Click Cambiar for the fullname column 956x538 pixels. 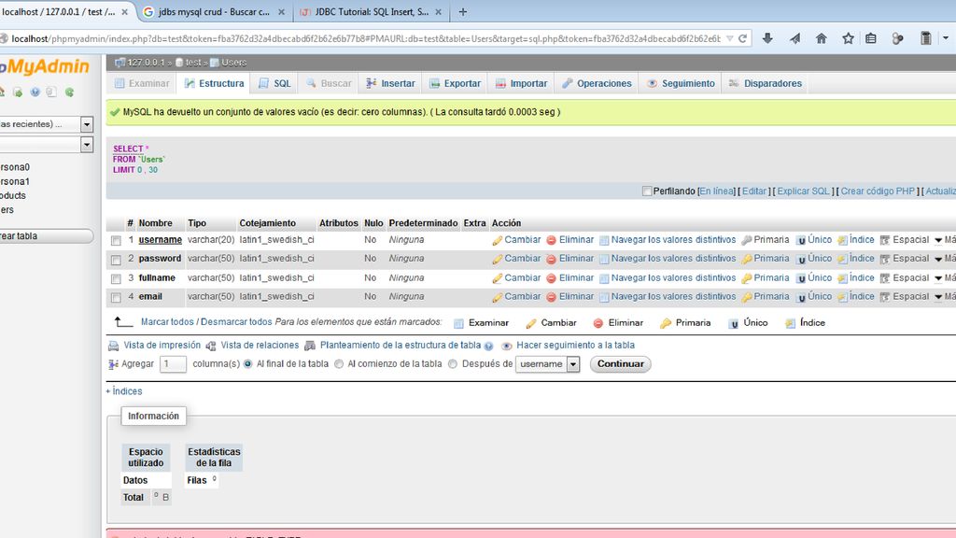(516, 277)
